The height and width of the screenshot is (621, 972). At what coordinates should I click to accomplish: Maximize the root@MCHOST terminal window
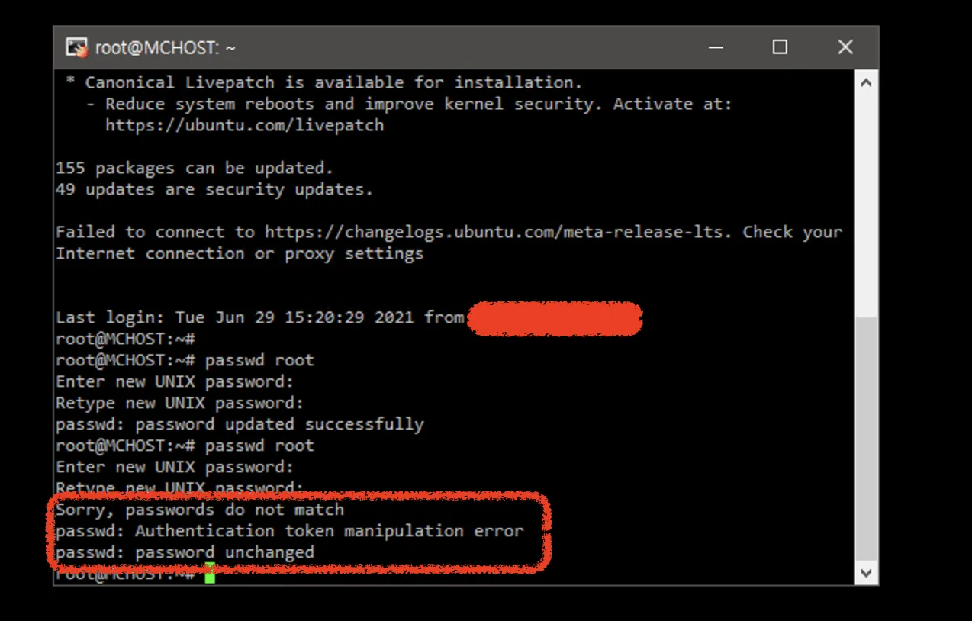point(780,47)
